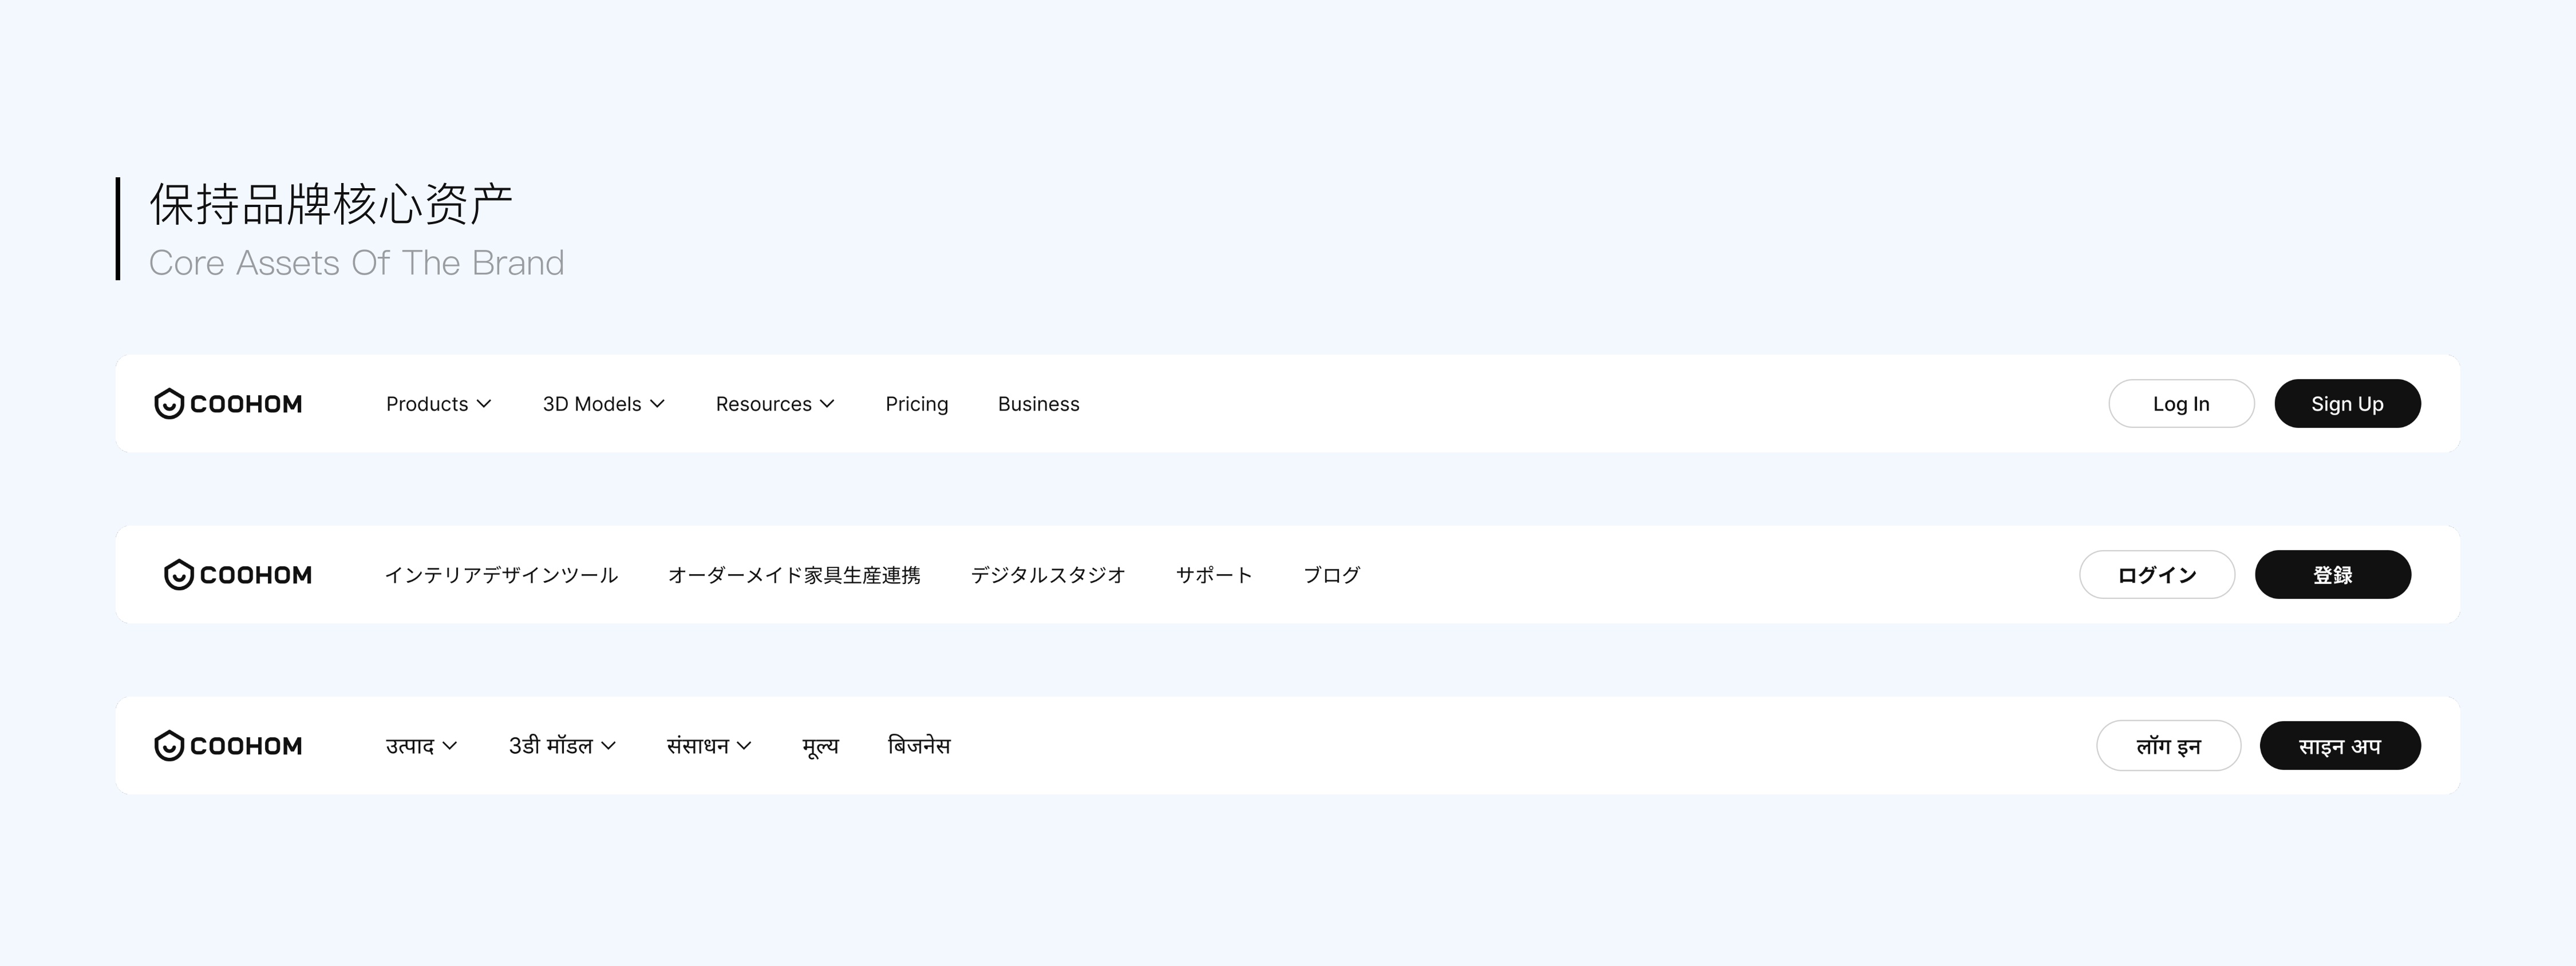Go to デジタルスタジオ in navbar
The image size is (2576, 966).
tap(1048, 574)
